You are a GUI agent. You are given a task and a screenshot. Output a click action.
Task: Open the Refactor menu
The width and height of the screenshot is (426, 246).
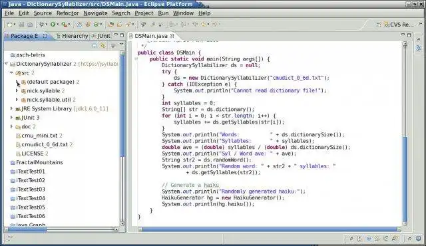[x=68, y=13]
